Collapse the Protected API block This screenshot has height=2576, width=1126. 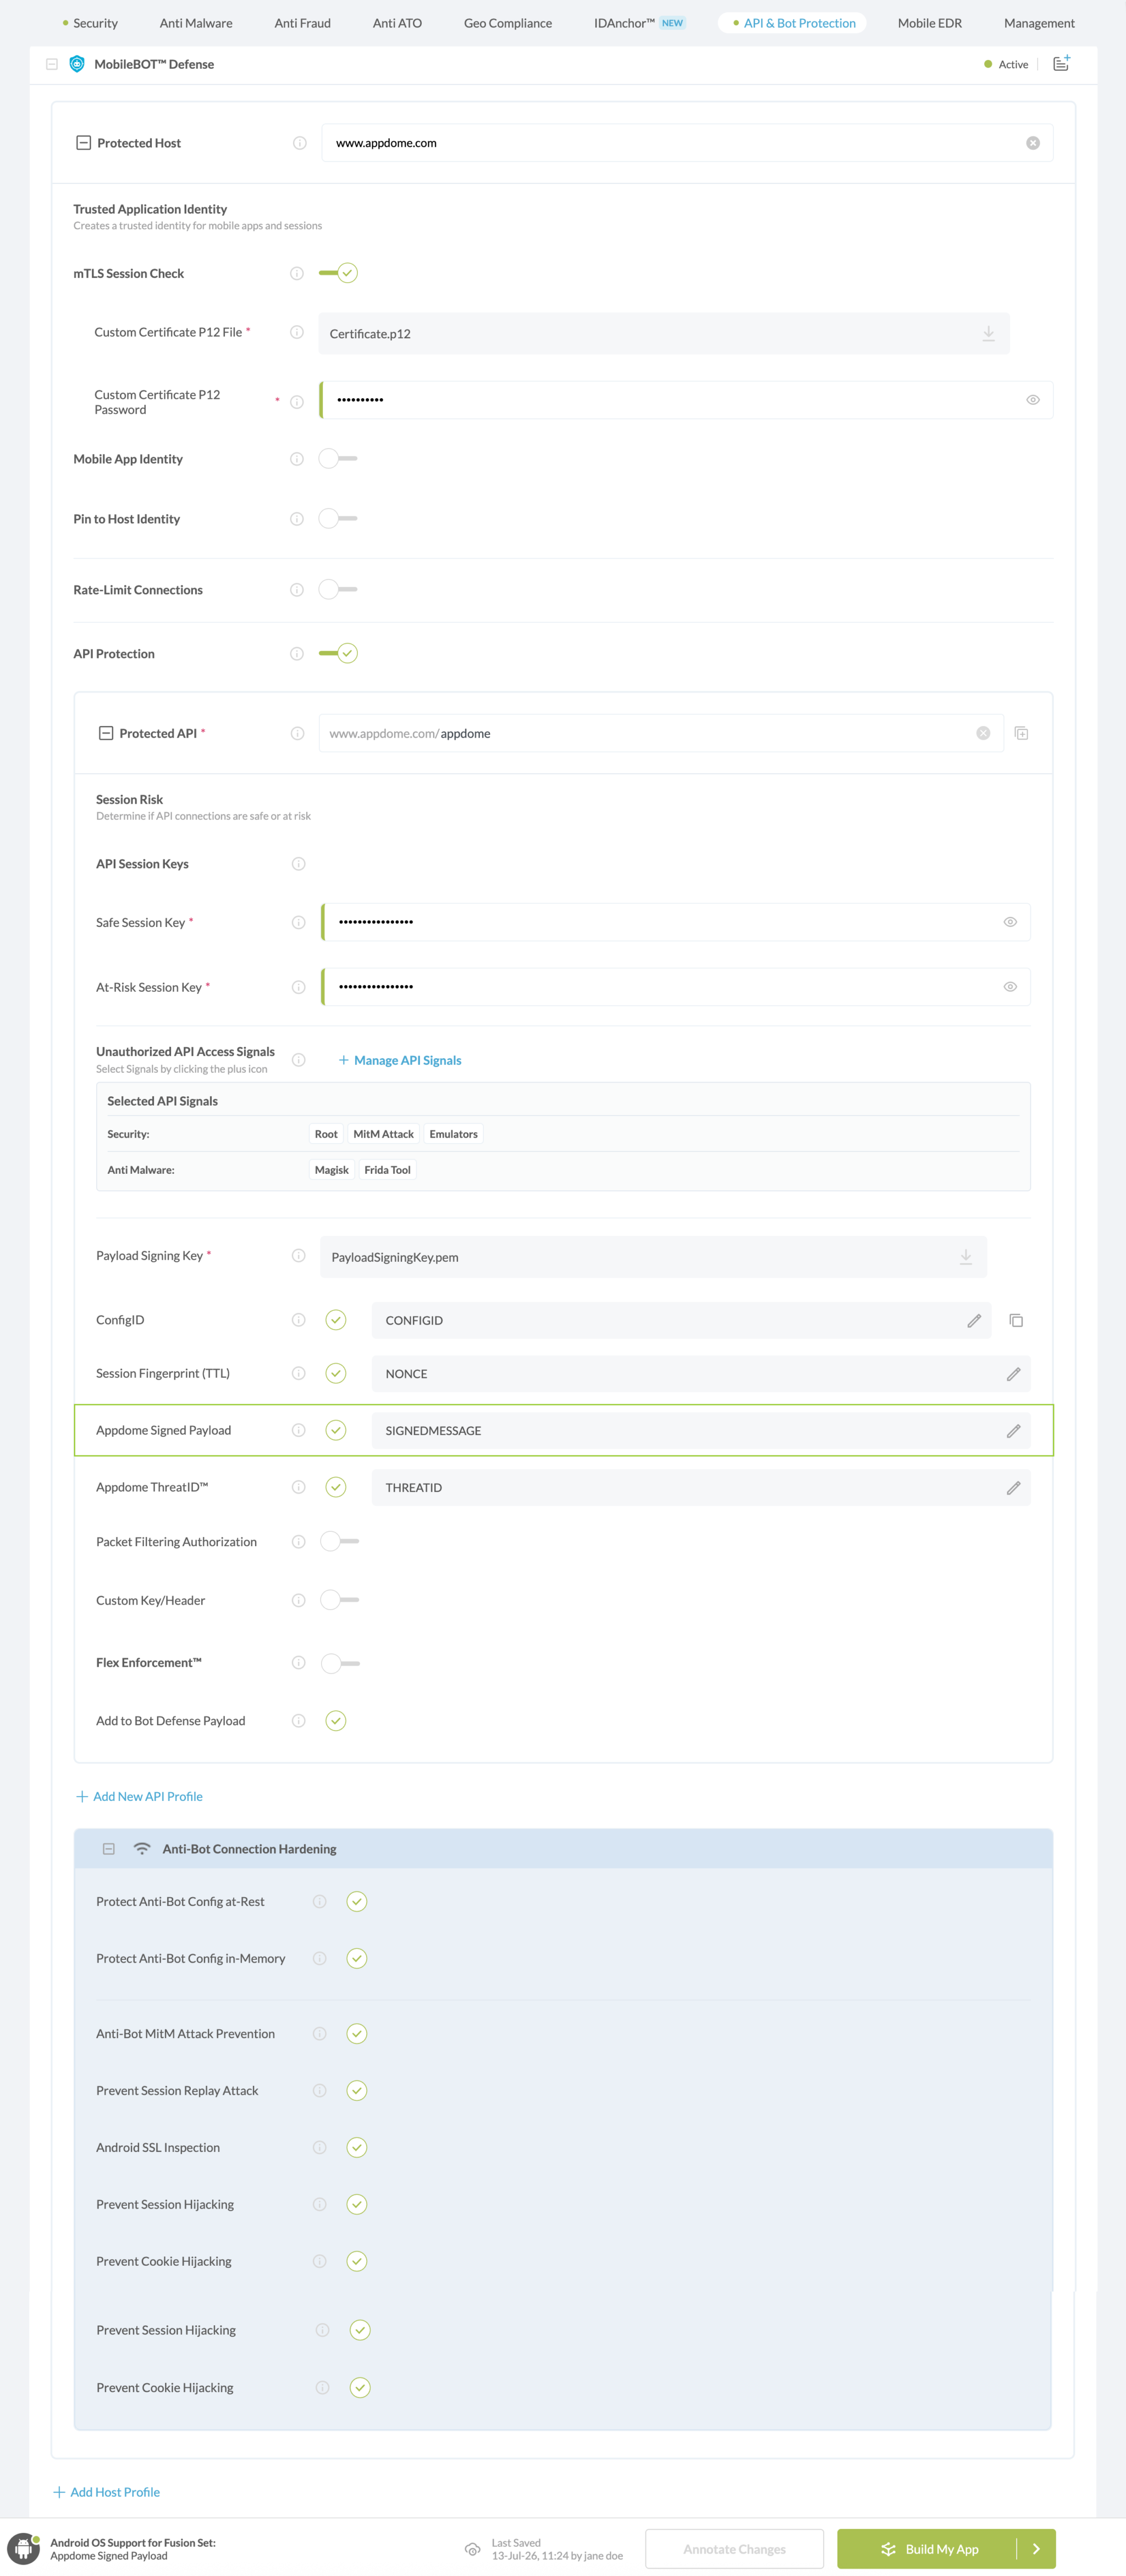click(x=106, y=733)
